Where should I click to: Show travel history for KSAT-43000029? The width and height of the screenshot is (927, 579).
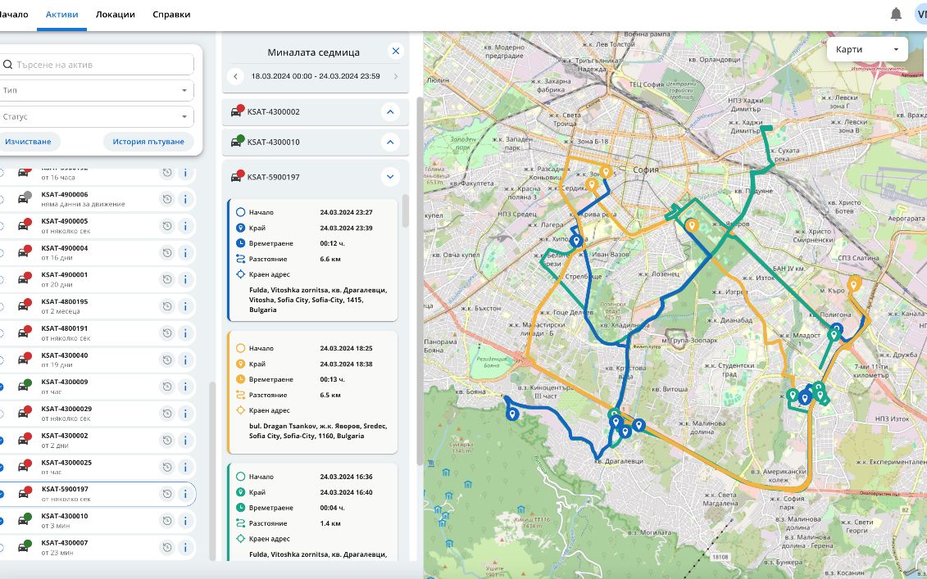point(167,414)
